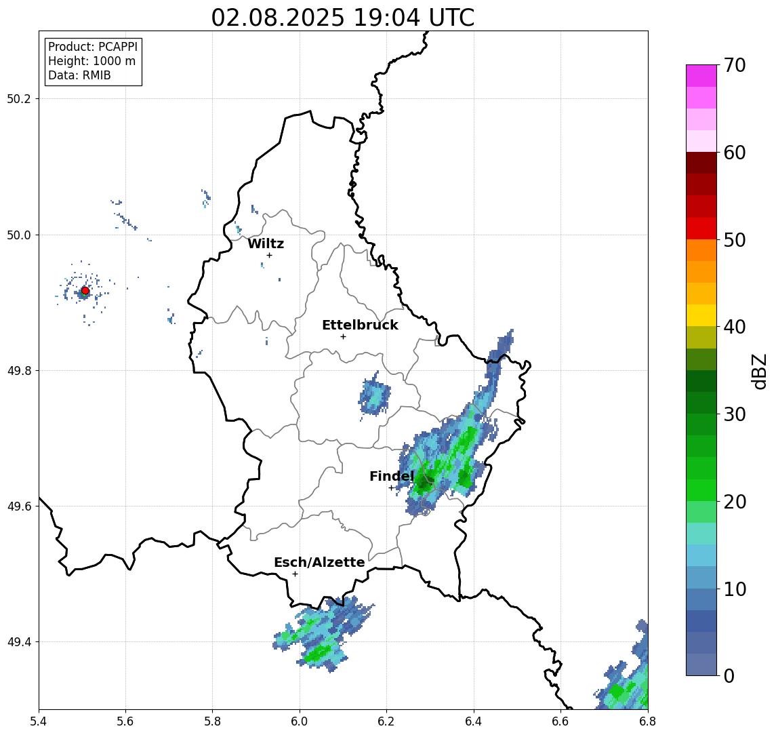Viewport: 776px width, 735px height.
Task: Click the latitude 50.0 axis label
Action: pyautogui.click(x=19, y=235)
